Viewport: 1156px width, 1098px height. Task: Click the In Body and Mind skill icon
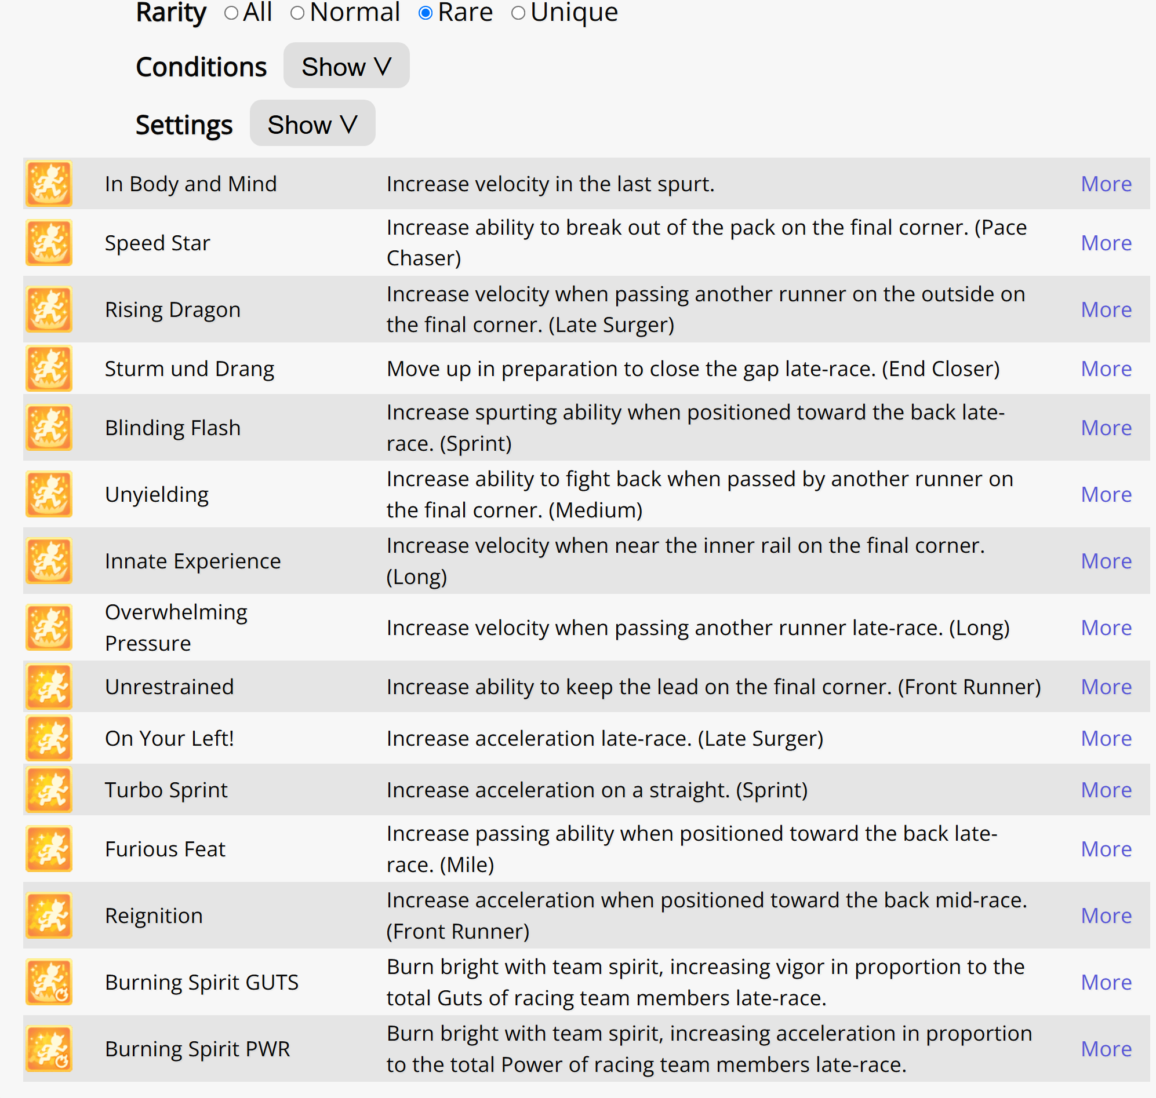[x=49, y=184]
